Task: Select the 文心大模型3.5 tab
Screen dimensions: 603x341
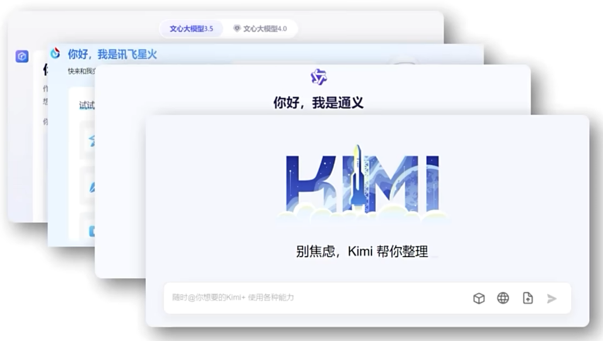Action: pos(191,29)
